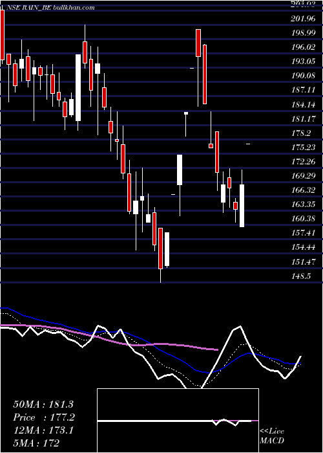The width and height of the screenshot is (323, 453).
Task: Click the <<Live MACD label
Action: (x=272, y=436)
